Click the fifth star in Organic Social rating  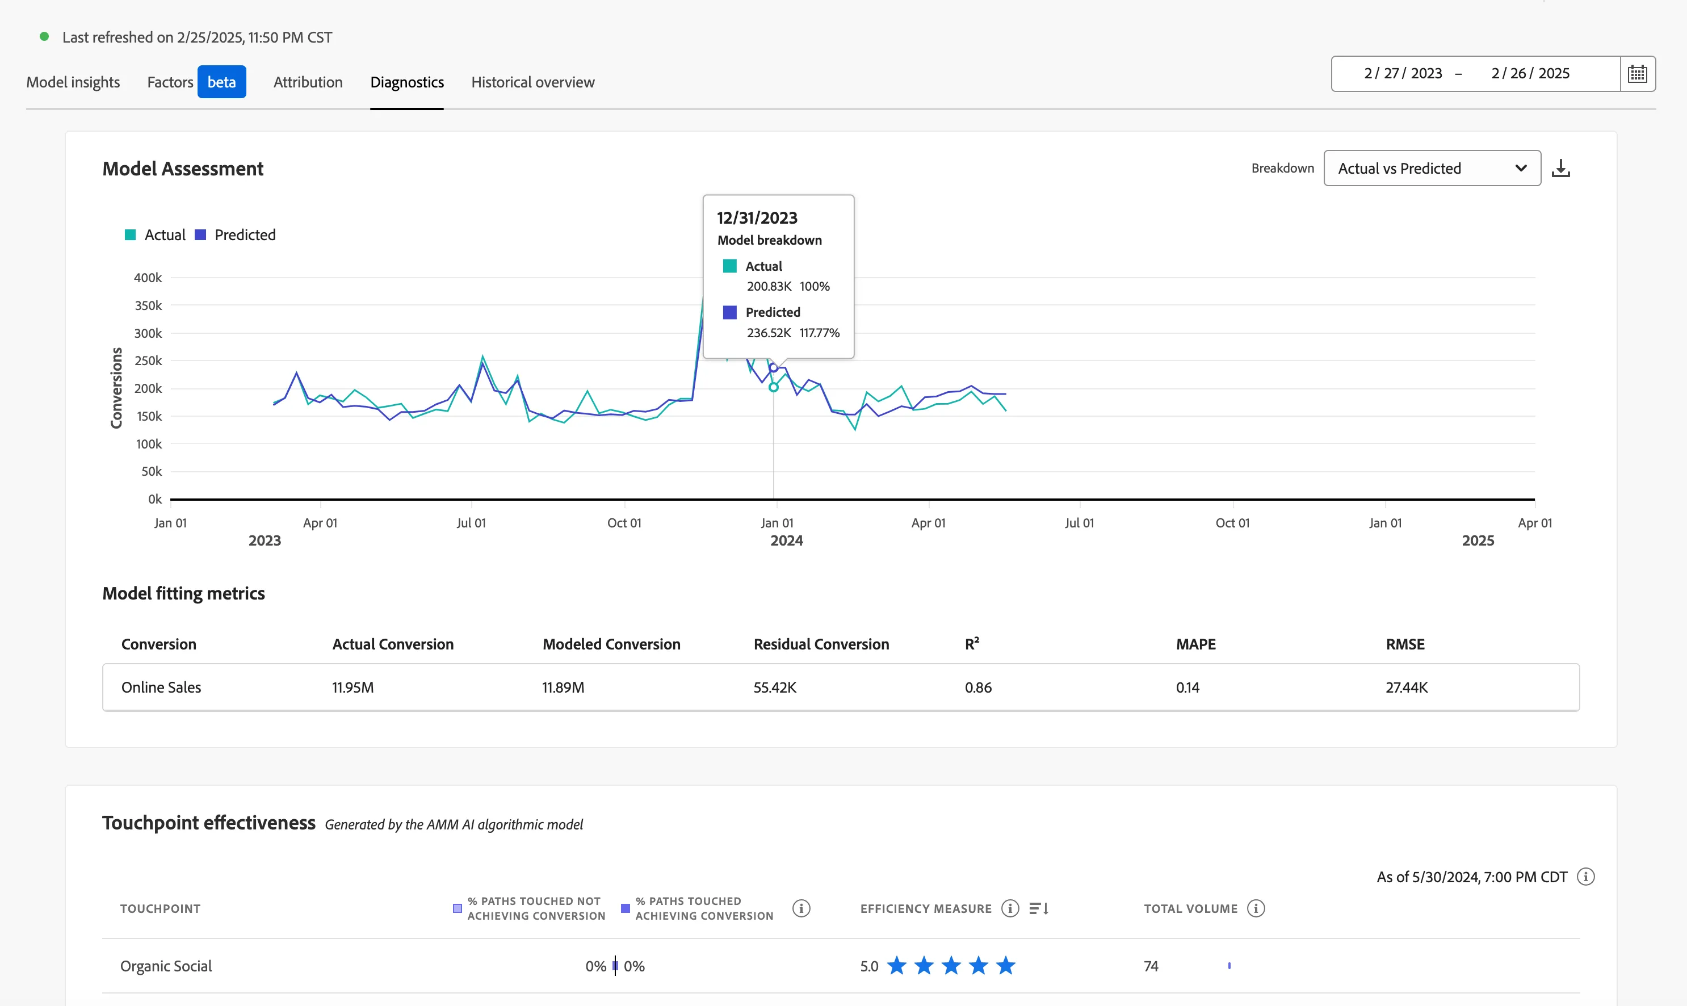[1006, 965]
